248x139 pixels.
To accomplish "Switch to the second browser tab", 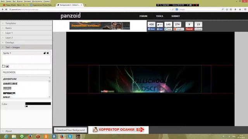I will (x=42, y=5).
